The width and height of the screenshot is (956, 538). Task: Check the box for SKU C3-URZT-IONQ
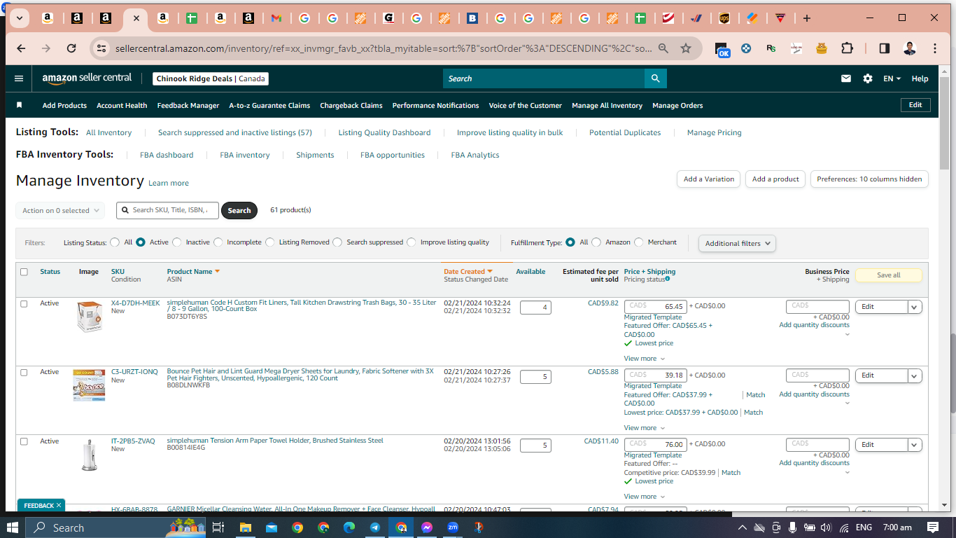click(24, 372)
